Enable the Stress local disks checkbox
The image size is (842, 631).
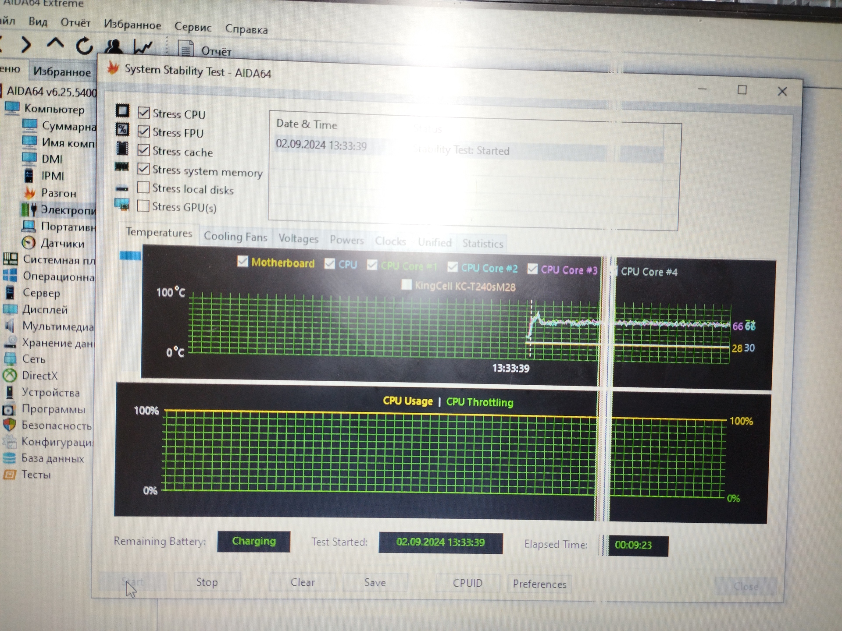143,187
